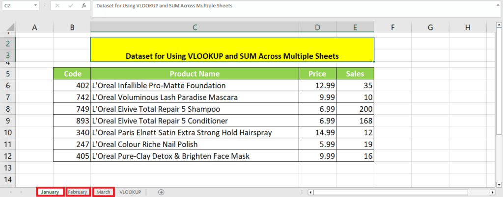Select L'Oreal Elvive Total Repair 5 Shampoo cell
Viewport: 503px width, 197px height.
coord(195,109)
